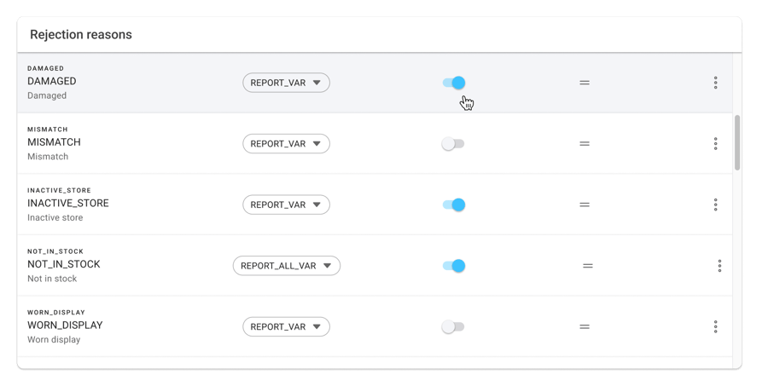Enable the MISMATCH rejection reason toggle
Screen dimensions: 768x386
tap(453, 144)
